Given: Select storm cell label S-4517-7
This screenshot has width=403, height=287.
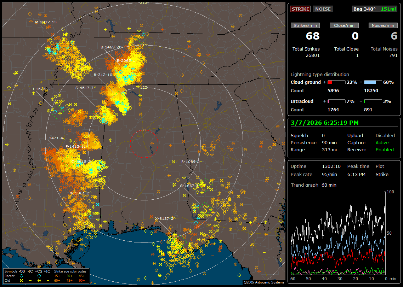Looking at the screenshot, I should (x=84, y=88).
